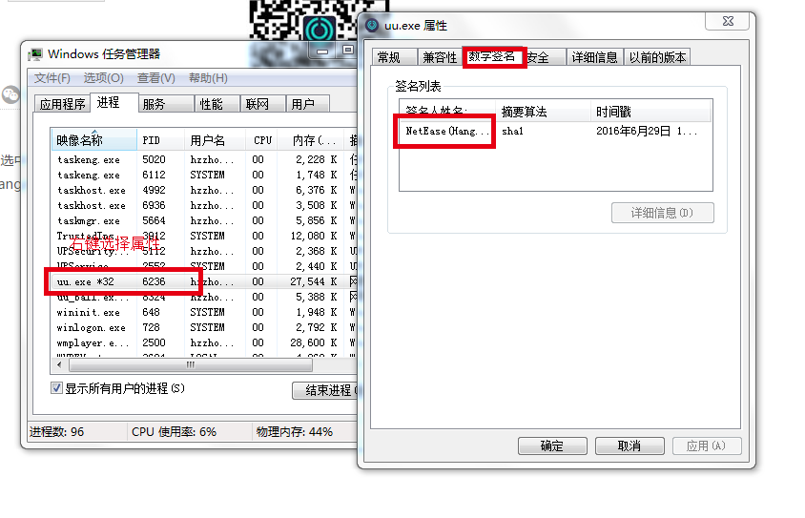Switch to the 服务 tab
805x518 pixels.
166,104
